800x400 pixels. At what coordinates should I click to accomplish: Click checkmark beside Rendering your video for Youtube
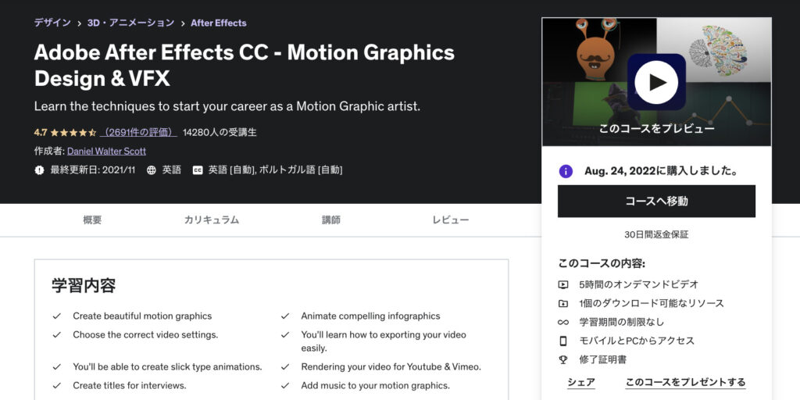pos(285,367)
